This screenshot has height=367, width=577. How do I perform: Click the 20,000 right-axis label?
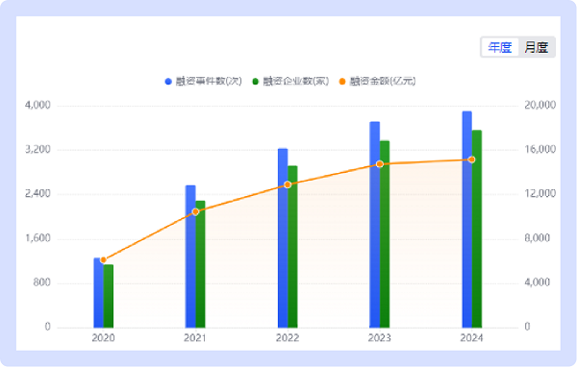click(x=539, y=105)
